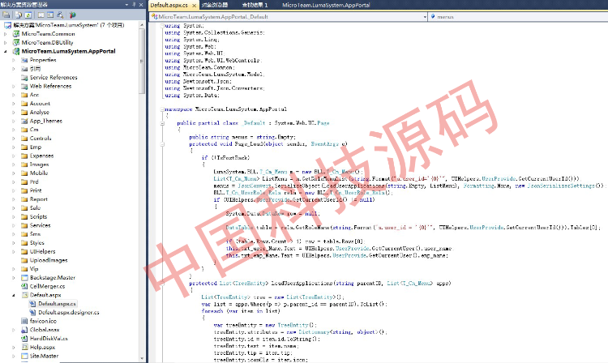This screenshot has height=363, width=608.
Task: Click the View Code toolbar icon
Action: (x=41, y=15)
